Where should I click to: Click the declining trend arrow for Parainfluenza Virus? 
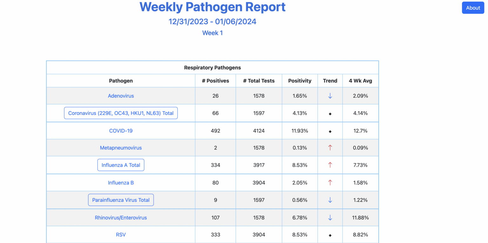pyautogui.click(x=330, y=200)
